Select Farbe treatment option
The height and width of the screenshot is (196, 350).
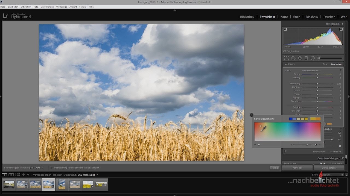coord(322,163)
